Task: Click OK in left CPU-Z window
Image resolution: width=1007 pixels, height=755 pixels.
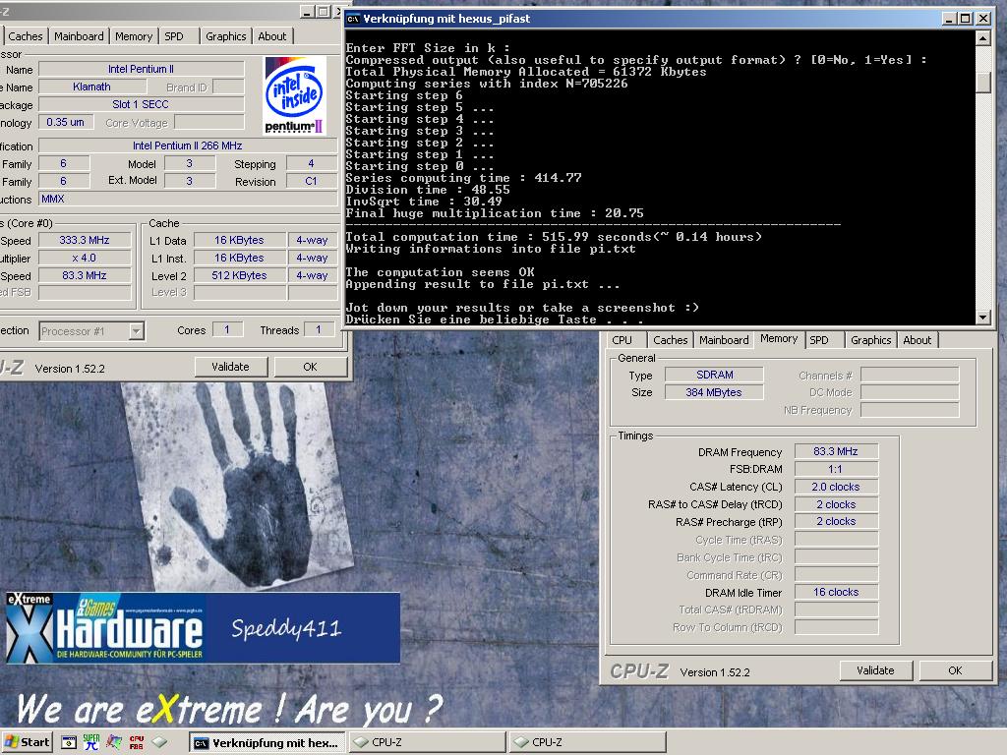Action: click(x=310, y=367)
